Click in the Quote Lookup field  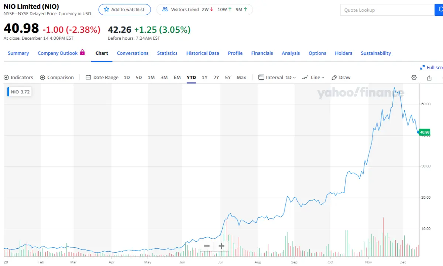coord(387,10)
